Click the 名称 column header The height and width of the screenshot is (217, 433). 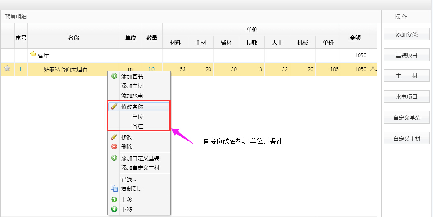pyautogui.click(x=74, y=38)
